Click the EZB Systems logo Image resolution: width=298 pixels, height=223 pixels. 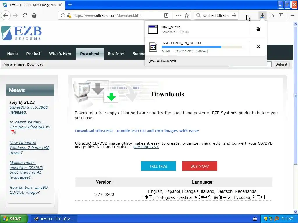pos(21,33)
